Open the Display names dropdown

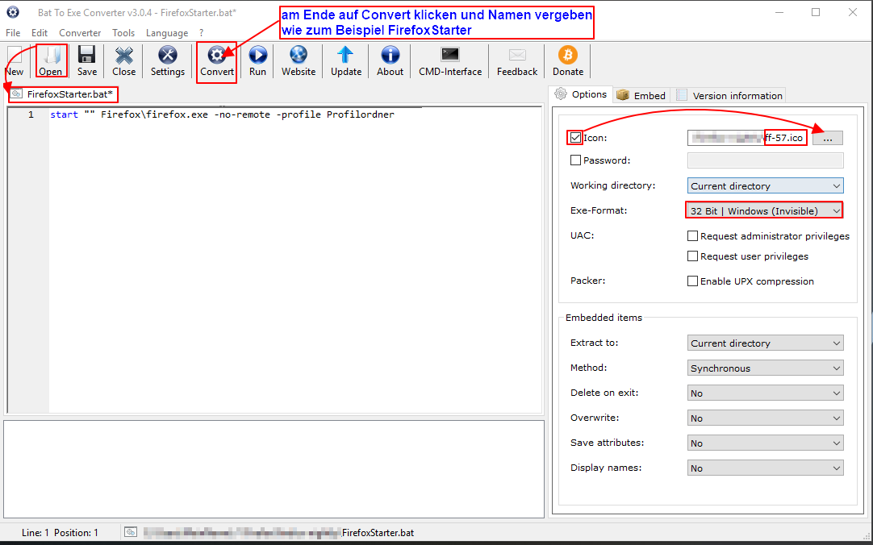click(x=765, y=468)
